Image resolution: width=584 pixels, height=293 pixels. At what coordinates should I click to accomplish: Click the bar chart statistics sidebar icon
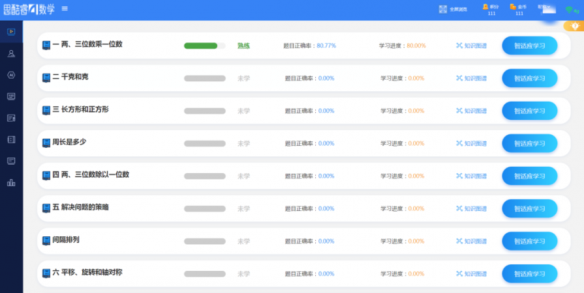point(11,182)
